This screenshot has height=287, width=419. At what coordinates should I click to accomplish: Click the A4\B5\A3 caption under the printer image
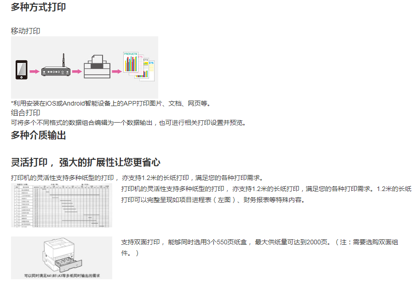point(62,276)
